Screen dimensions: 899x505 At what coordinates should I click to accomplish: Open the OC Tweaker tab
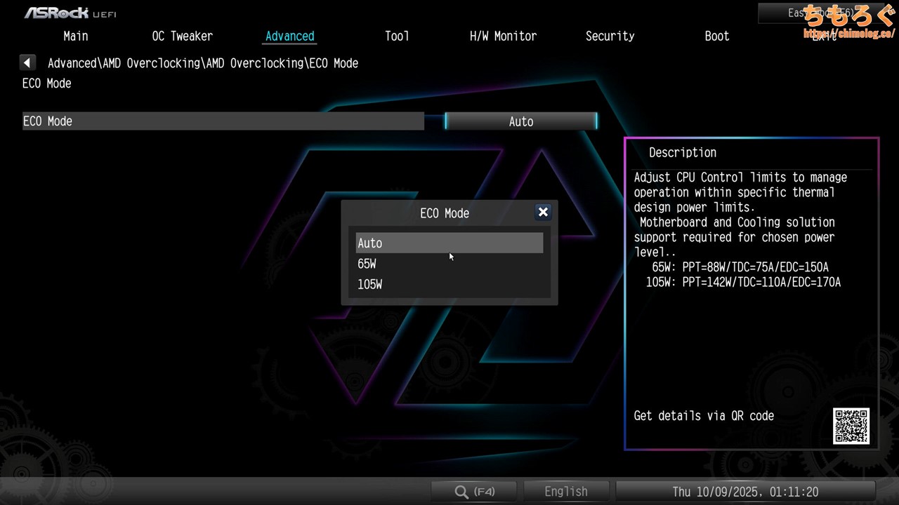(182, 36)
